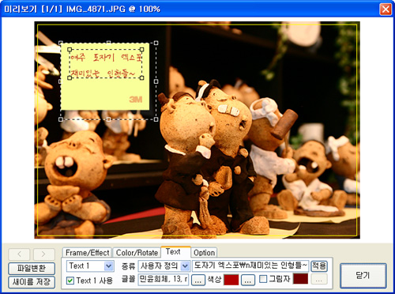Screen dimensions: 395x294
Task: Open text color picker ellipsis button
Action: tap(248, 280)
